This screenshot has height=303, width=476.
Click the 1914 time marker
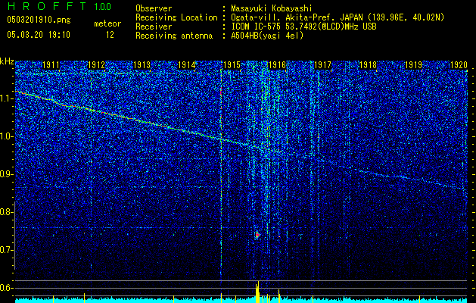click(187, 64)
